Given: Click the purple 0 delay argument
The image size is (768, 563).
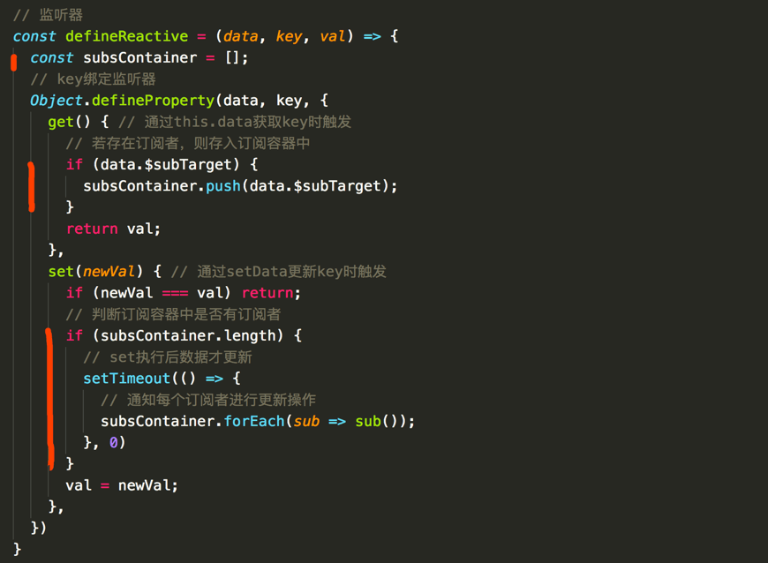Looking at the screenshot, I should (x=114, y=443).
